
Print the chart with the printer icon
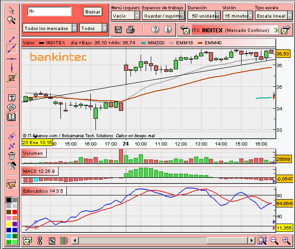point(130,30)
